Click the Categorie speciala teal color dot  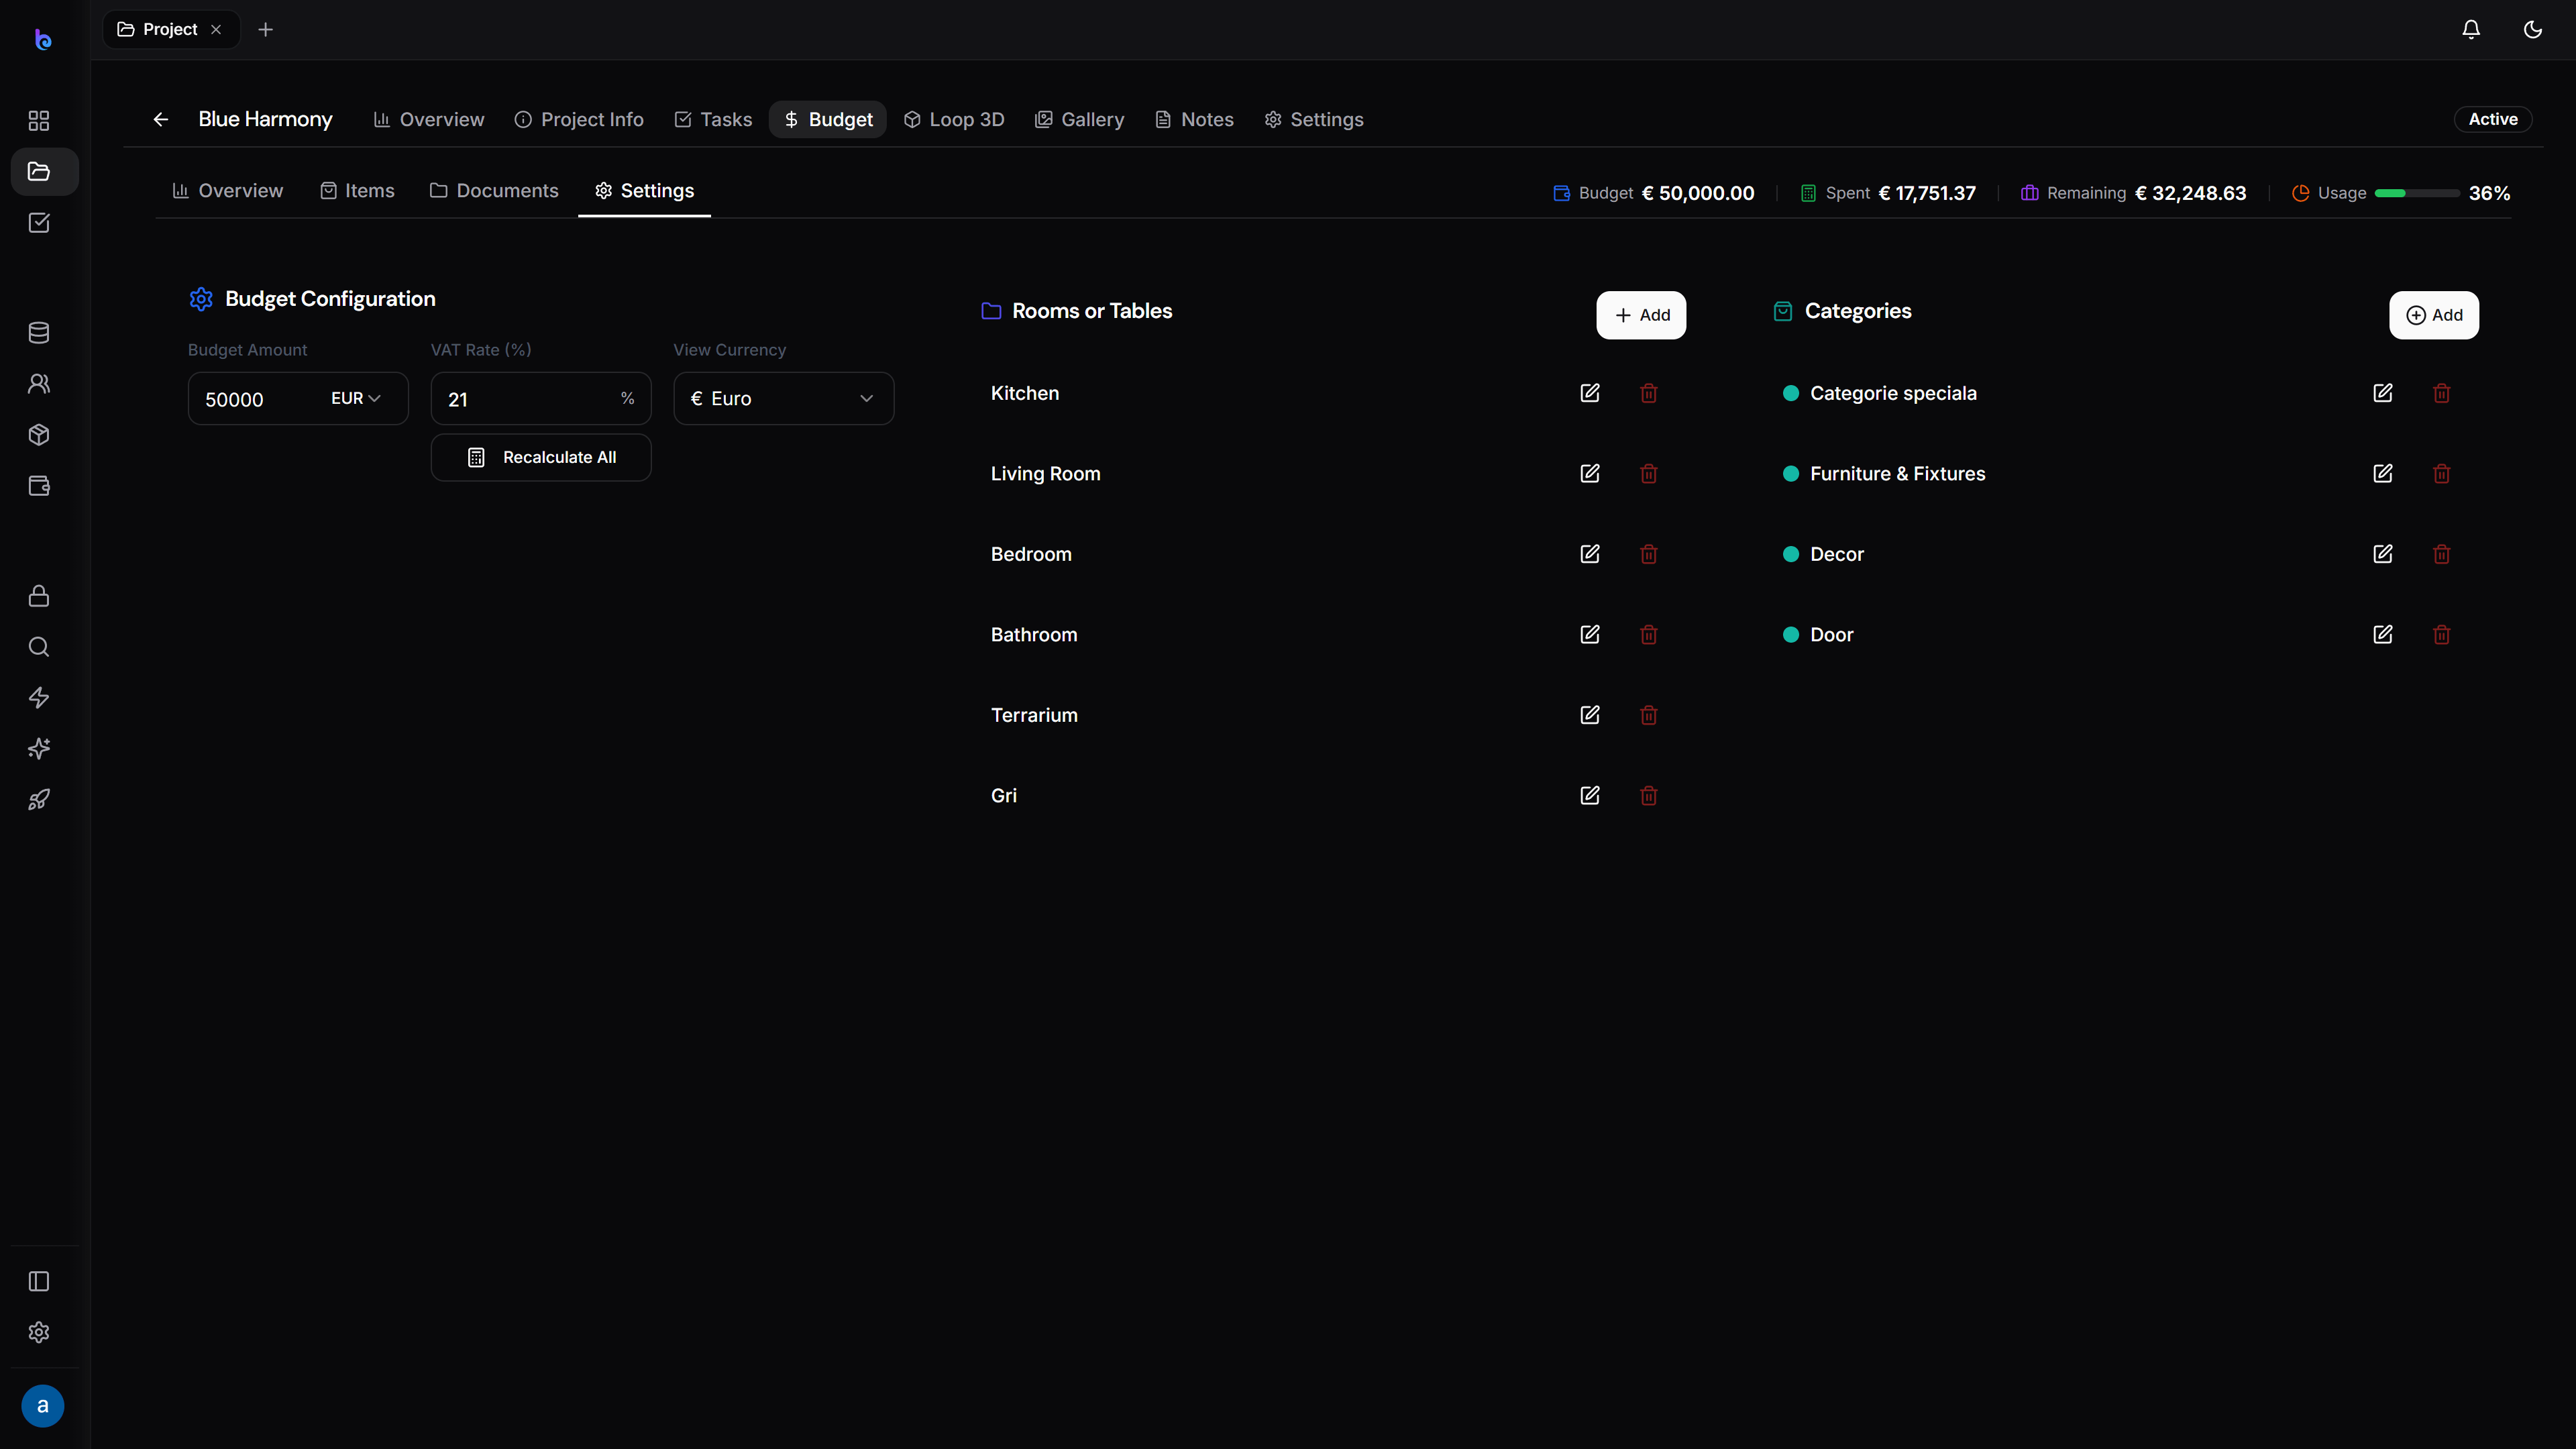[x=1791, y=393]
